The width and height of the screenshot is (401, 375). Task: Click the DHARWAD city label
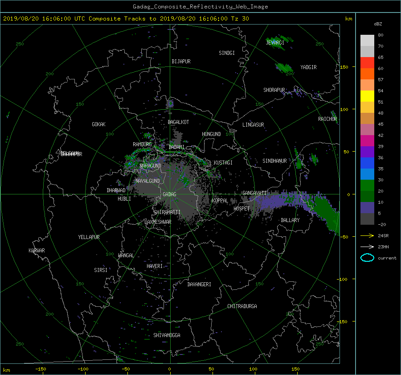[116, 190]
